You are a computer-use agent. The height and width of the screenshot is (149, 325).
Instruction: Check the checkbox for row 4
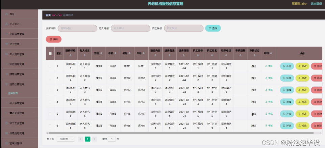point(50,102)
